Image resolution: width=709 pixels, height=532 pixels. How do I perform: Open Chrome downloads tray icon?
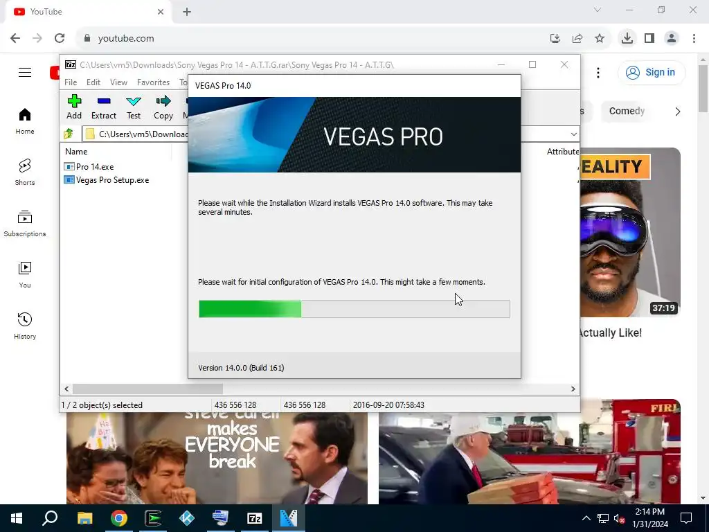627,39
